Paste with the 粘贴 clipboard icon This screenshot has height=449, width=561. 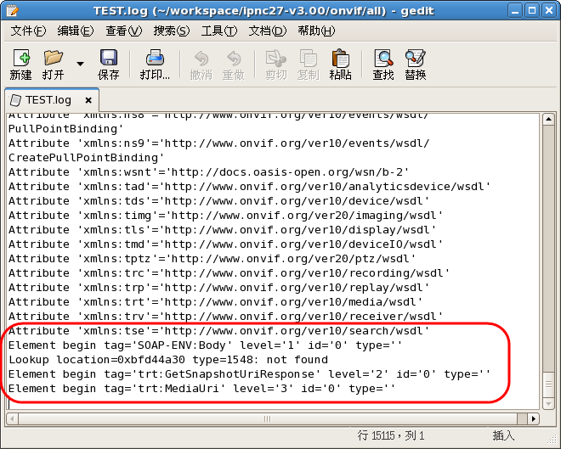click(340, 59)
